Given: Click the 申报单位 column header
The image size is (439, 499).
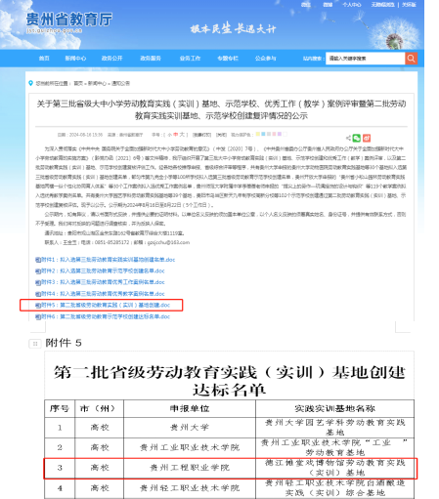Looking at the screenshot, I should [x=190, y=408].
